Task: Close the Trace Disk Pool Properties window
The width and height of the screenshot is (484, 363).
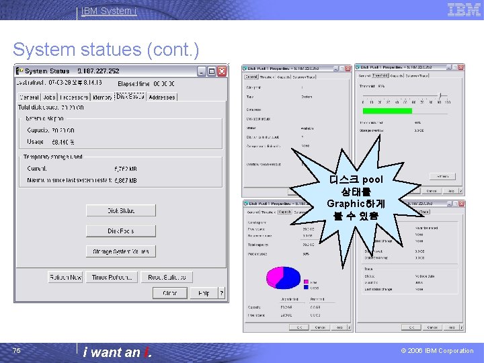Action: [461, 204]
